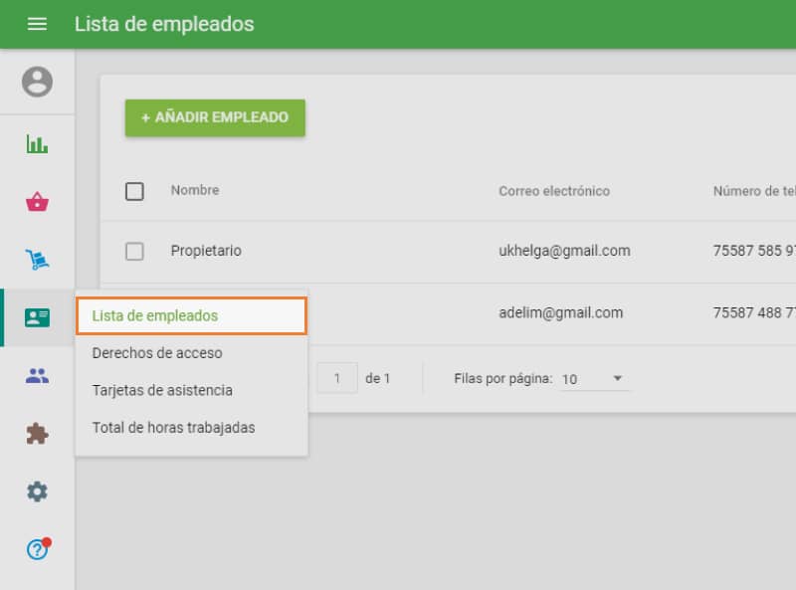Check the checkbox next to Propietario
Viewport: 796px width, 590px height.
pos(134,251)
